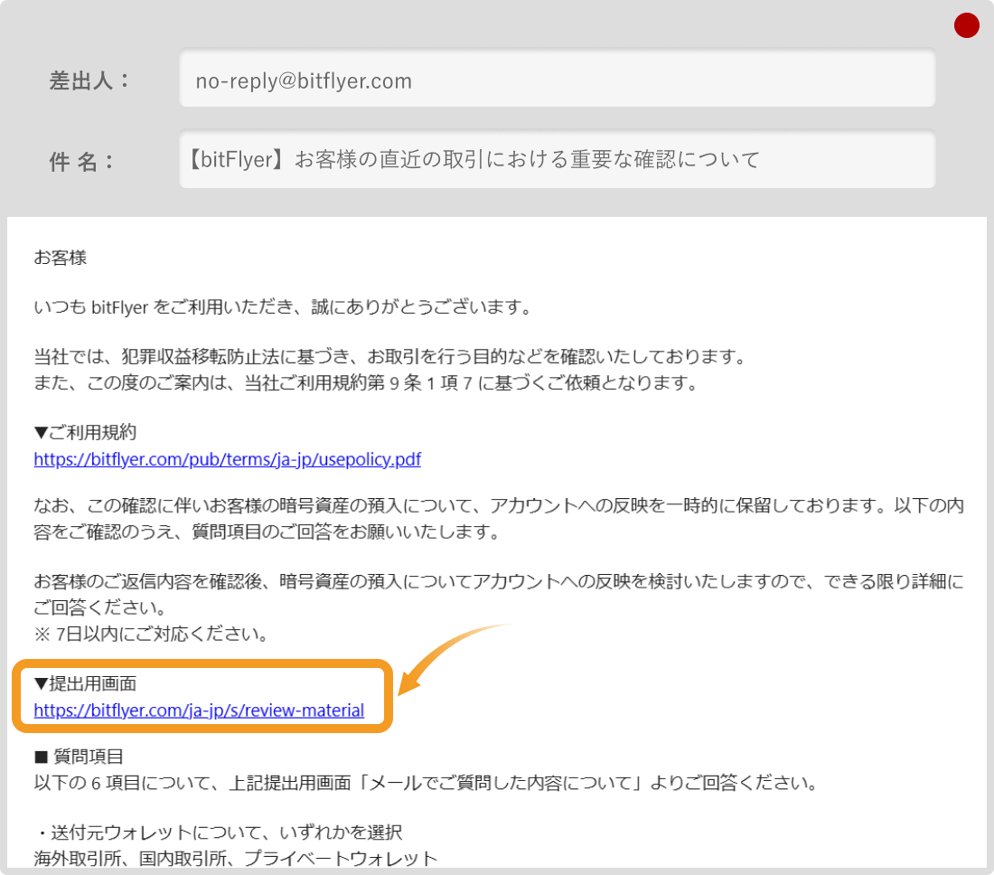Click the お客様 greeting line

pos(60,258)
